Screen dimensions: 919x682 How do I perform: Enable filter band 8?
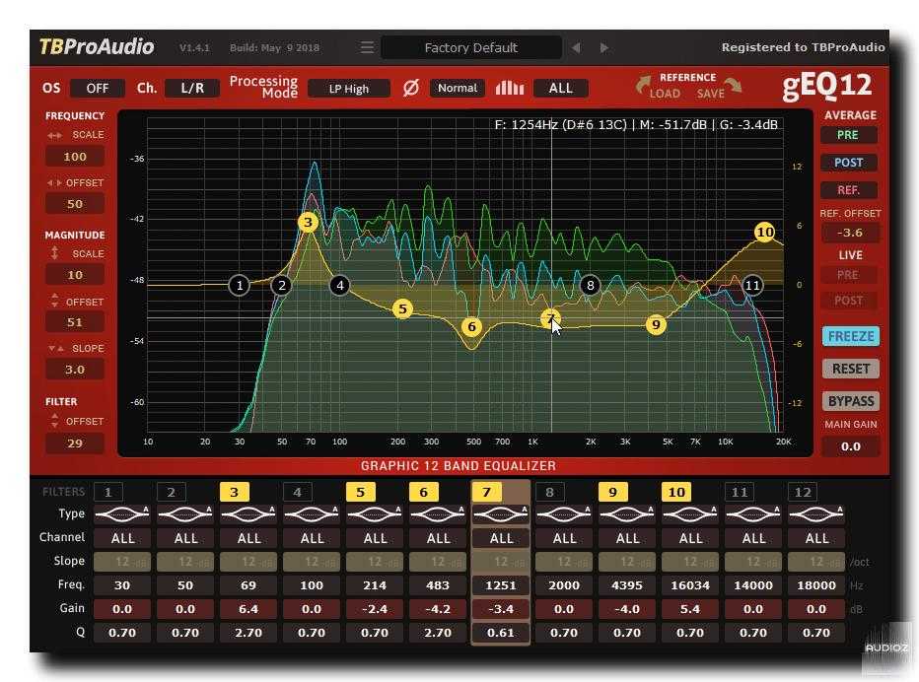pos(550,492)
